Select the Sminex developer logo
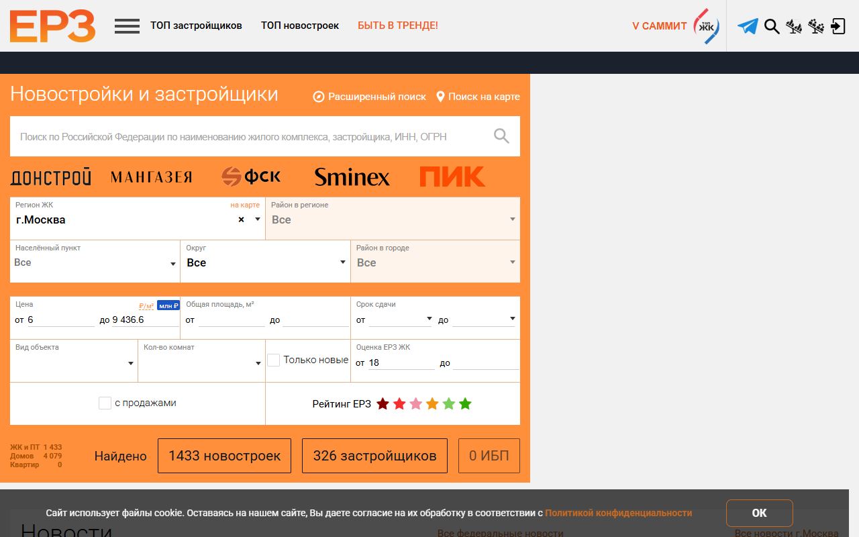 point(352,177)
